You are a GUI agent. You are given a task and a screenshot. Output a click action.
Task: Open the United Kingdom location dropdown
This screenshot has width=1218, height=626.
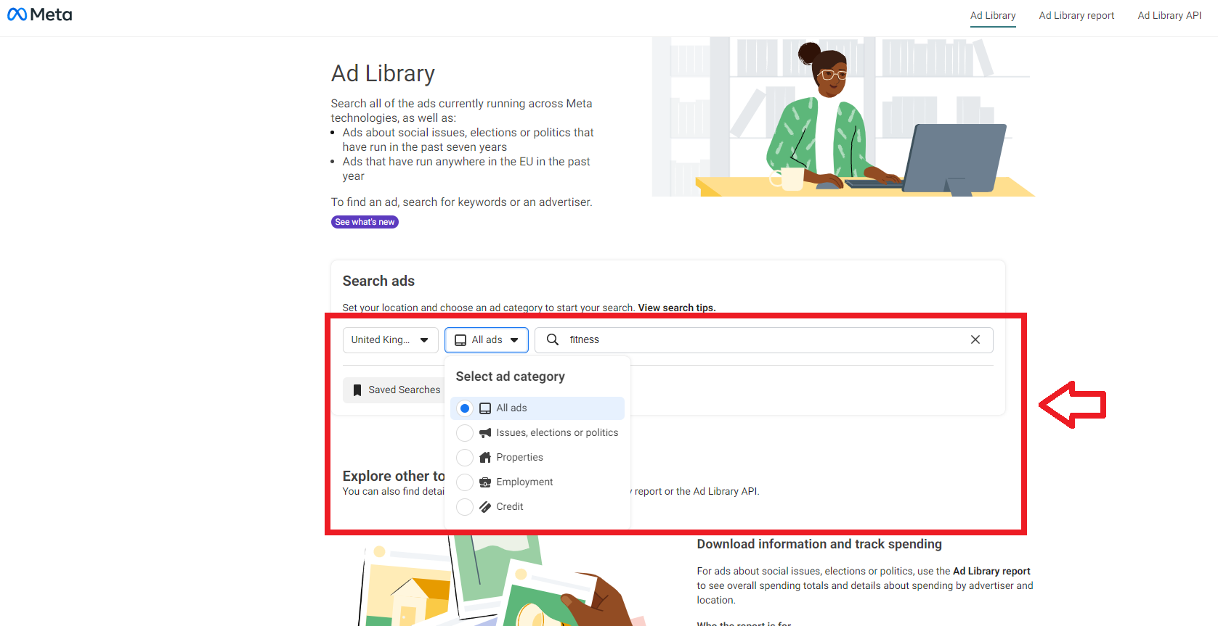[x=390, y=339]
